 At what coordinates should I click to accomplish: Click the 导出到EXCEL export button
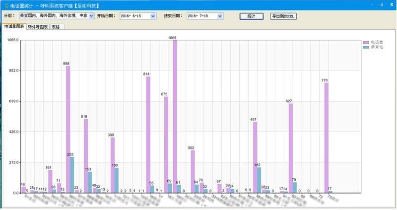coord(283,16)
